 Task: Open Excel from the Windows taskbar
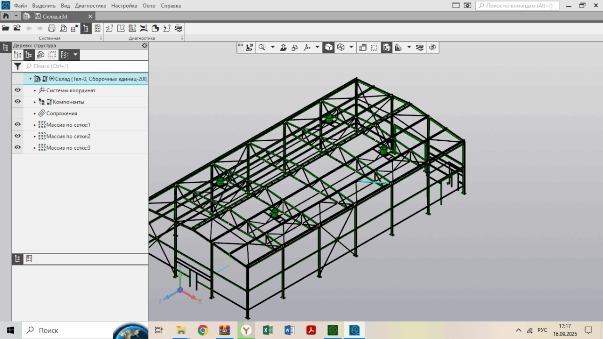268,330
